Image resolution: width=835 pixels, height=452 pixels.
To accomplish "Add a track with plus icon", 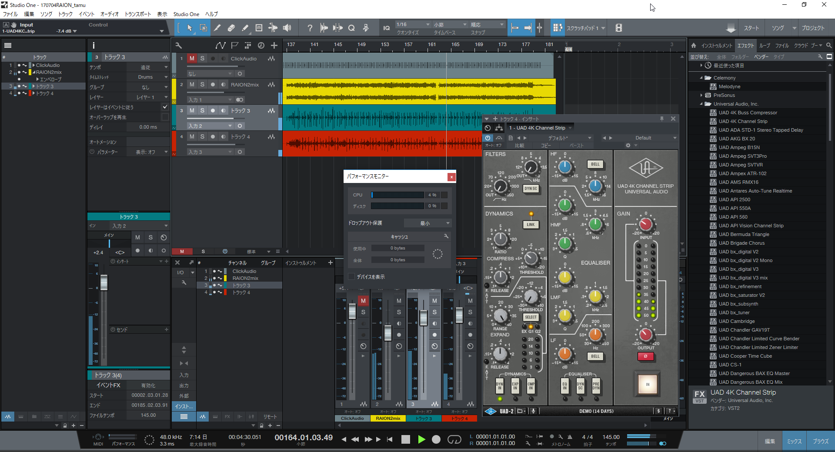I will (274, 45).
